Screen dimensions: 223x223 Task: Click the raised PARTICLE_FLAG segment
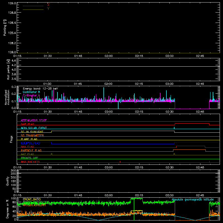190,150
